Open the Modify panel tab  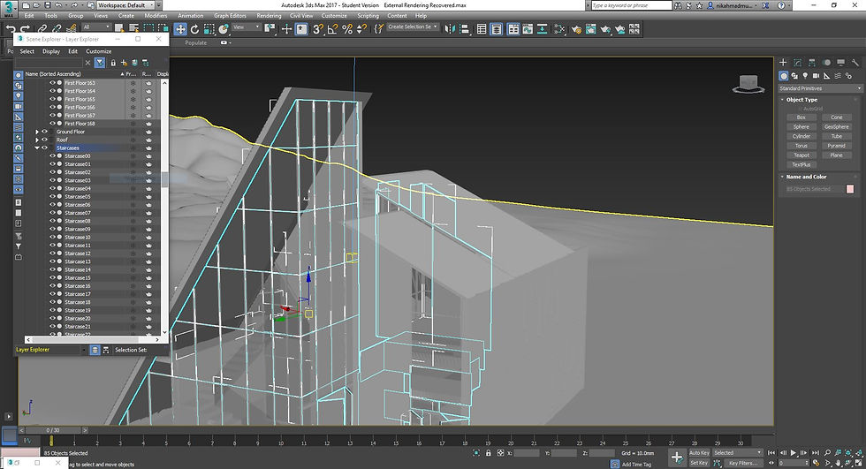coord(797,63)
